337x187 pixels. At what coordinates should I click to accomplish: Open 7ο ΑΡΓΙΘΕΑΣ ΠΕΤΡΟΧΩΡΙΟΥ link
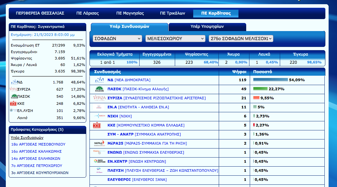[36, 166]
